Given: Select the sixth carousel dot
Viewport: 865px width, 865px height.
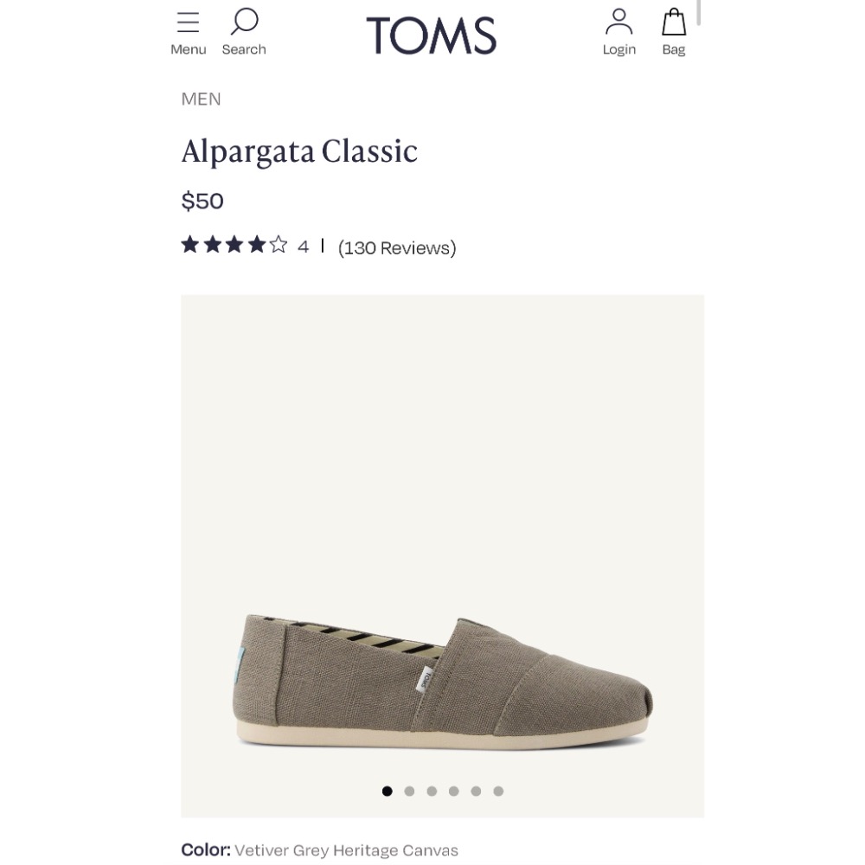Looking at the screenshot, I should (x=498, y=791).
